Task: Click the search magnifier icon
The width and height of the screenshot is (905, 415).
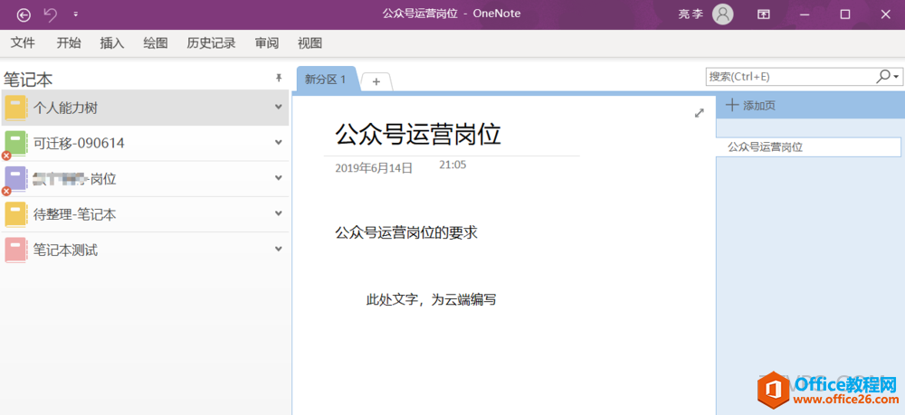Action: pyautogui.click(x=884, y=77)
